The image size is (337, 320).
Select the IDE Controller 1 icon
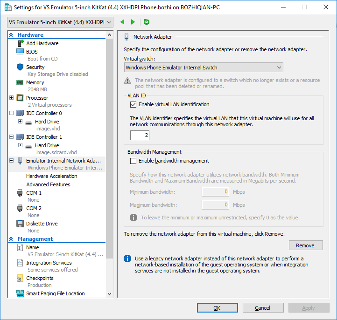point(20,137)
